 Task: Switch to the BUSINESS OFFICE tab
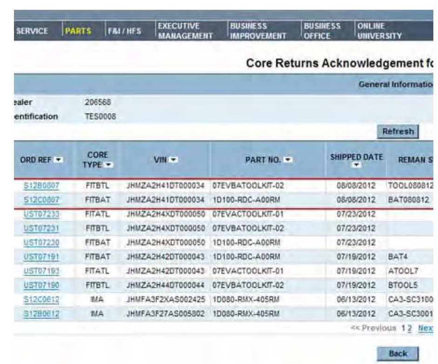pos(322,31)
